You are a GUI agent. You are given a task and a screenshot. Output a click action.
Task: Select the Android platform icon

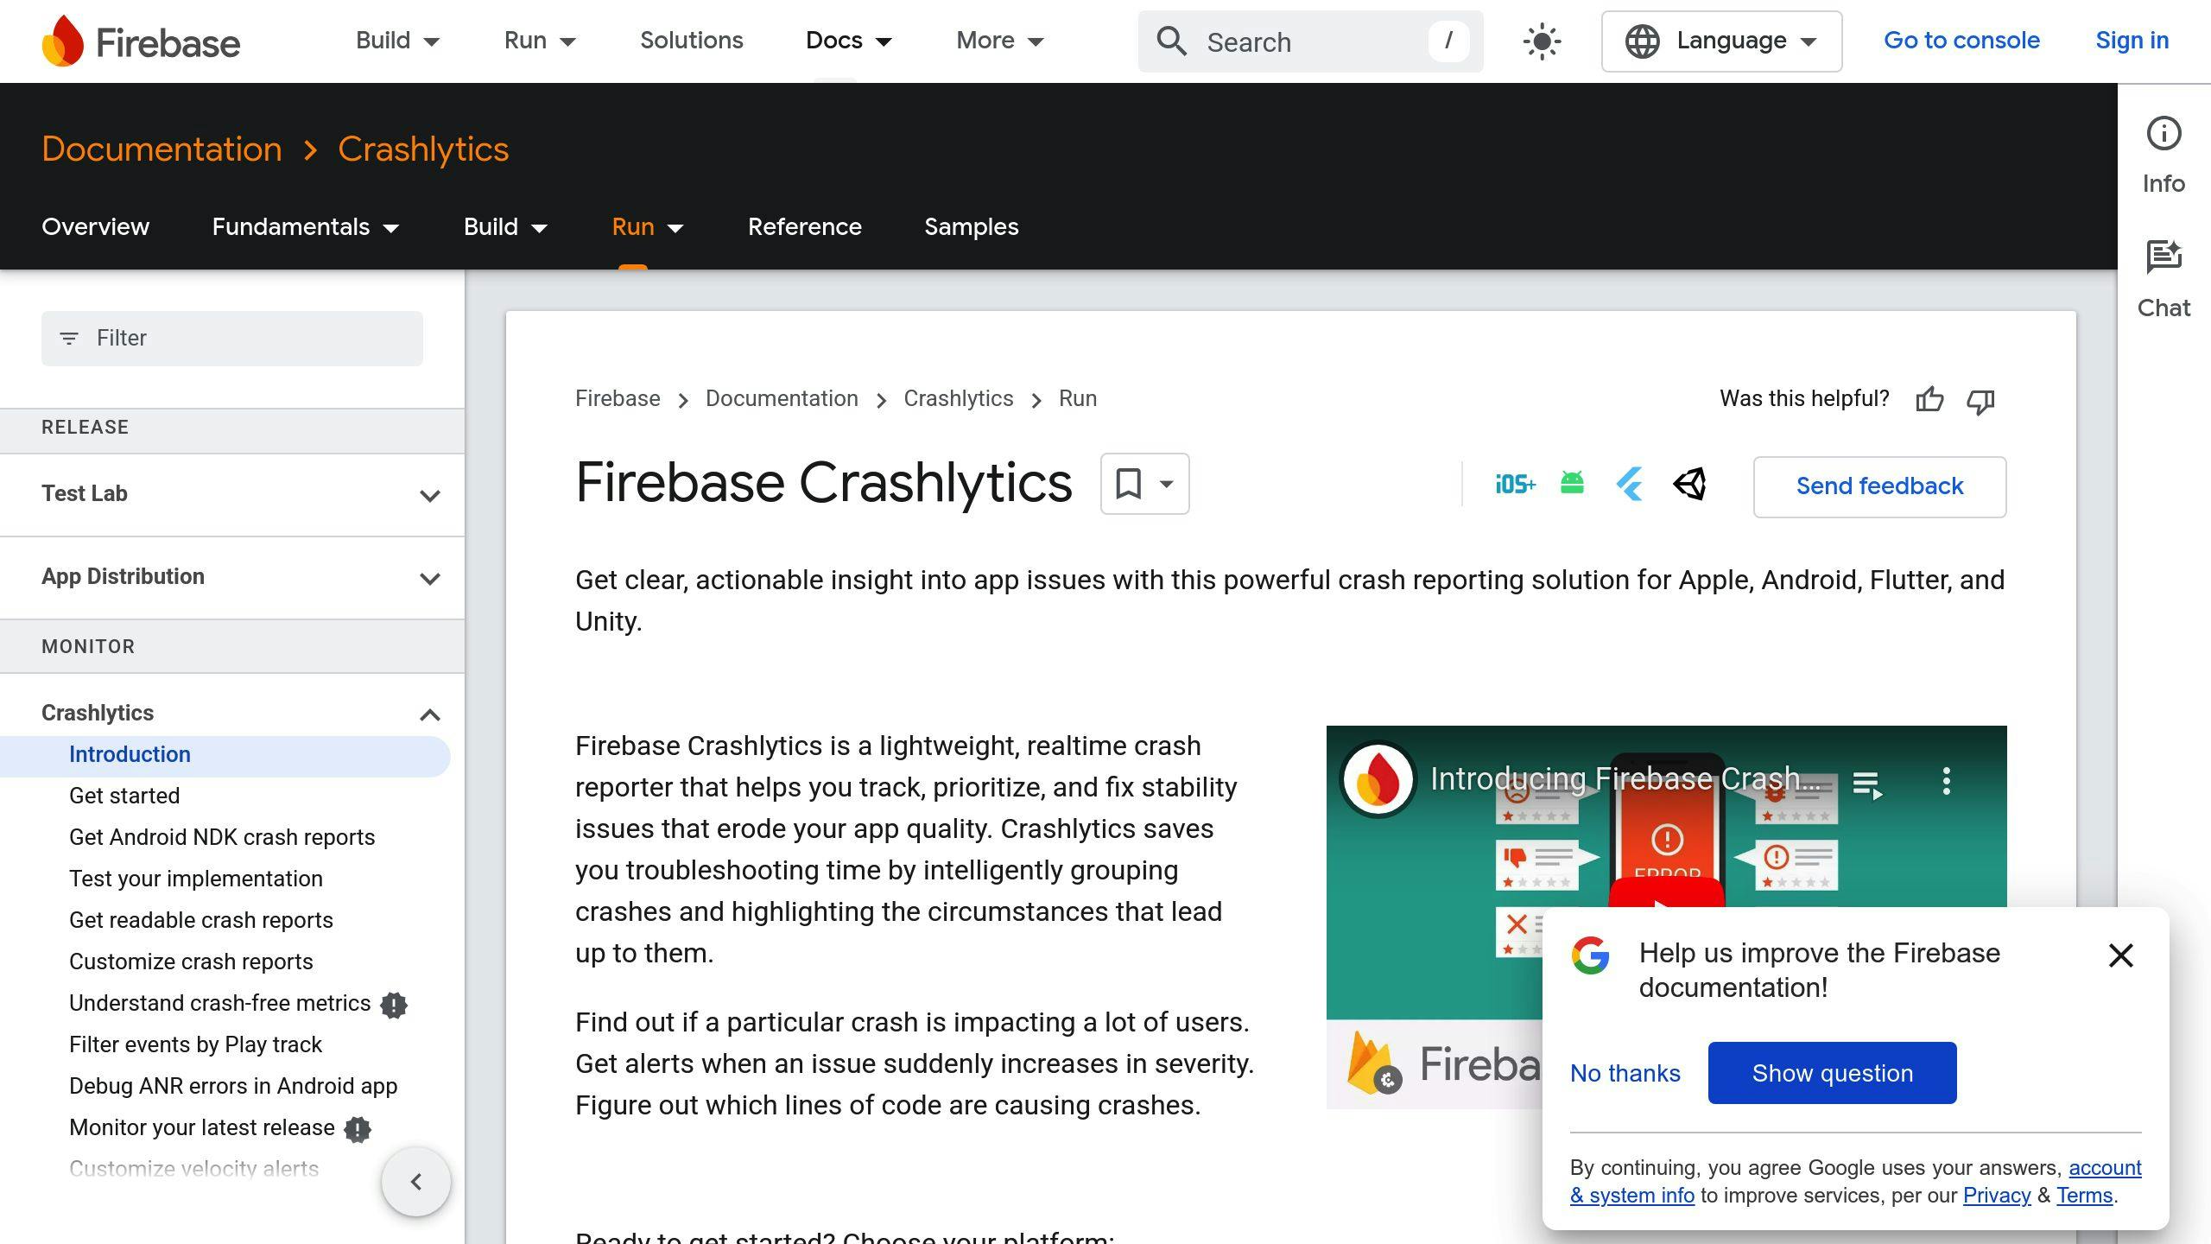(x=1572, y=483)
